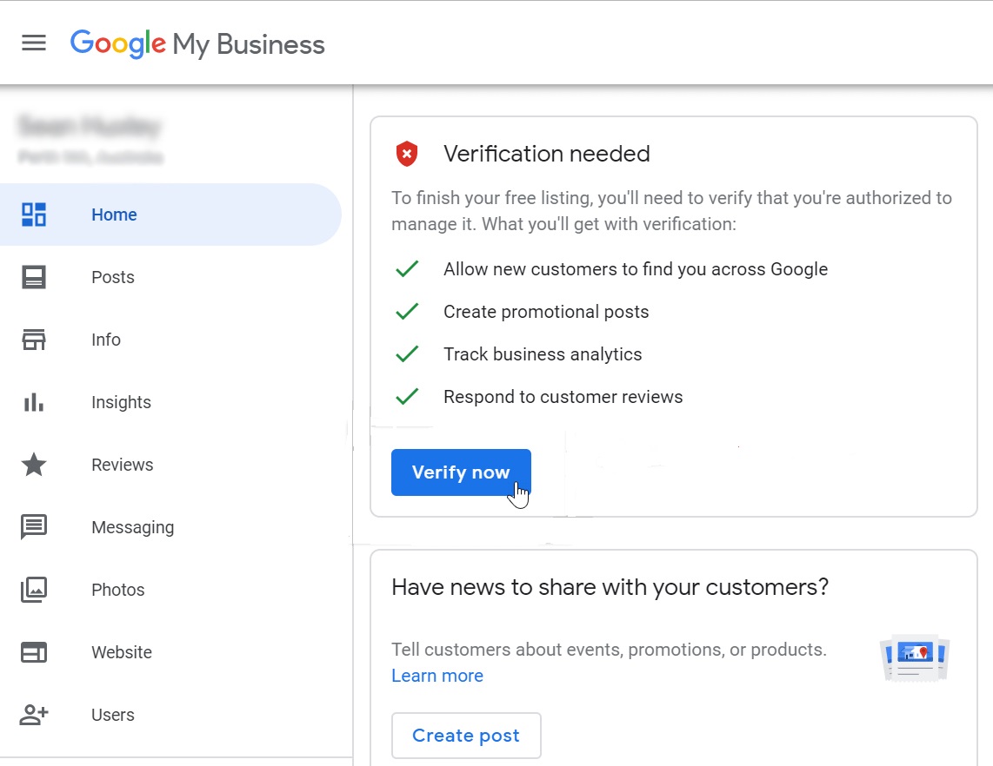
Task: Click the Create post button
Action: (466, 736)
